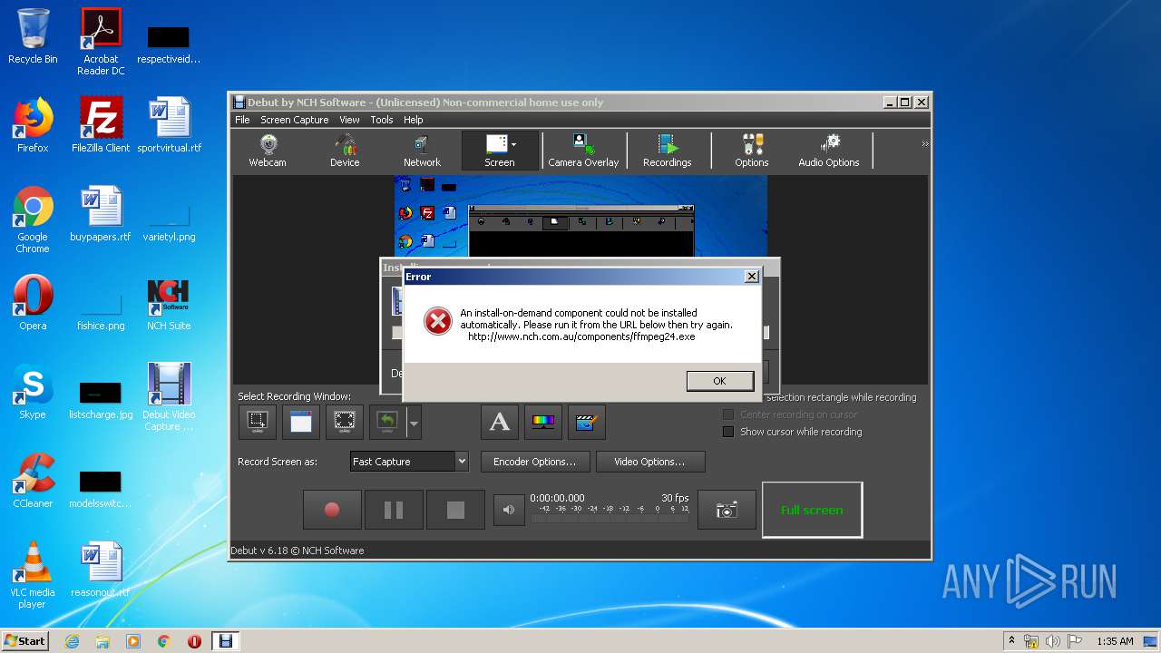Screen dimensions: 1161x653
Task: Expand the toolbar overflow chevron
Action: click(x=925, y=143)
